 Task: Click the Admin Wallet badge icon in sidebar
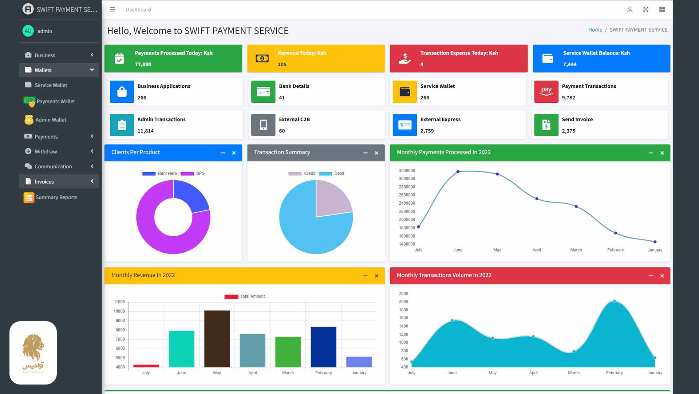(x=29, y=119)
